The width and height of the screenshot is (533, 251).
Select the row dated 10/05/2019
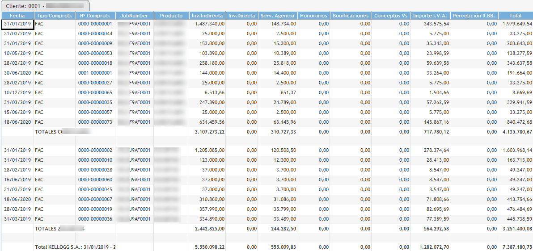(x=17, y=53)
